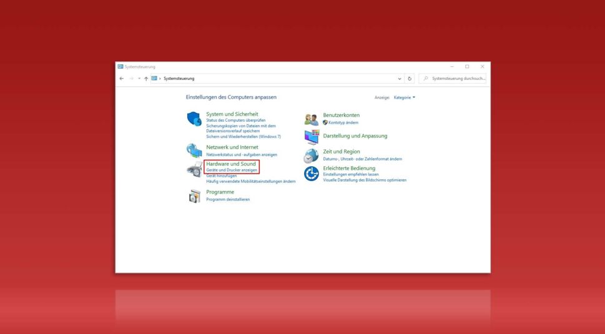Image resolution: width=605 pixels, height=334 pixels.
Task: Open Erleichterte Bedienung heading
Action: tap(349, 169)
